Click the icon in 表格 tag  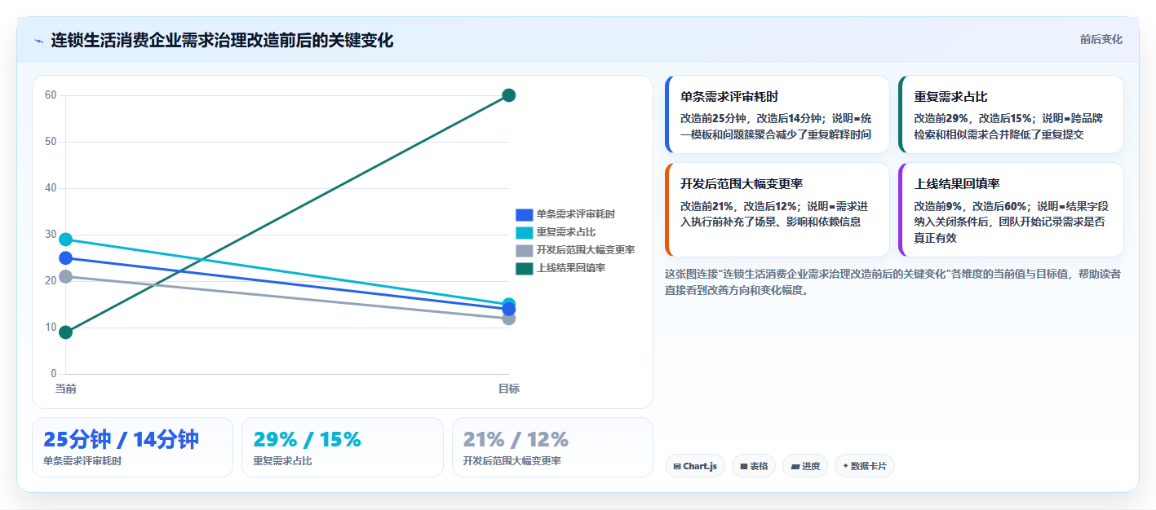pos(743,467)
